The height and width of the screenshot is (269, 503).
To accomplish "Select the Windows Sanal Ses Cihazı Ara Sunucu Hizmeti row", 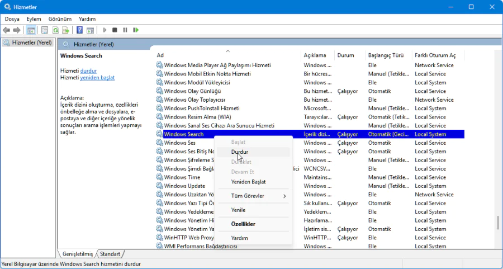I will click(x=310, y=125).
